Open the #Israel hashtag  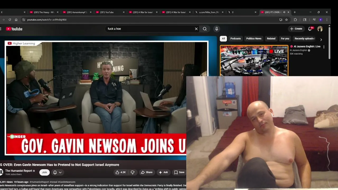(54, 182)
